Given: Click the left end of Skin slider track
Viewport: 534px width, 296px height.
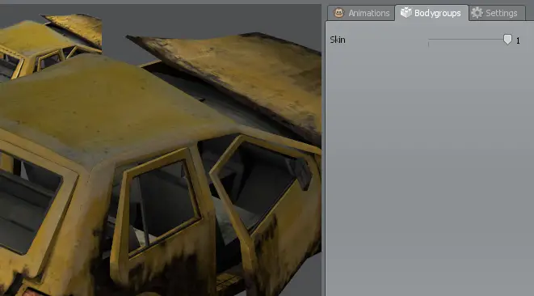Looking at the screenshot, I should (x=429, y=40).
